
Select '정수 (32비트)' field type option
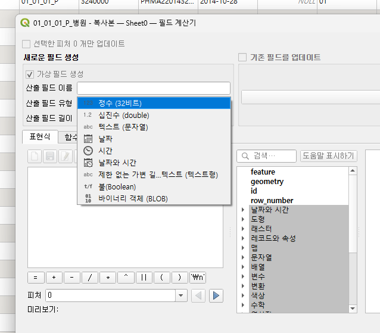[x=154, y=103]
